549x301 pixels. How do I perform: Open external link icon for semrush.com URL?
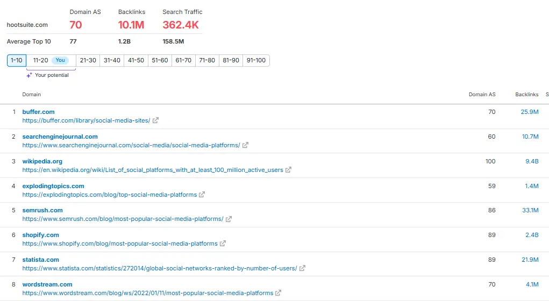[x=229, y=219]
